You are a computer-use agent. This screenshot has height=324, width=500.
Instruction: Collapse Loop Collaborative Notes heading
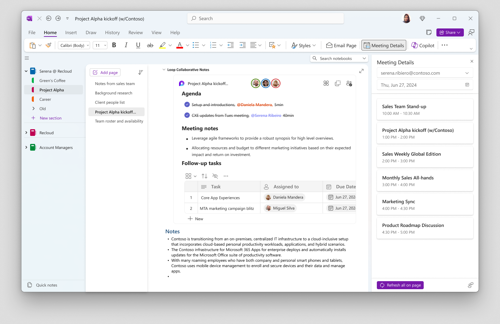[164, 70]
